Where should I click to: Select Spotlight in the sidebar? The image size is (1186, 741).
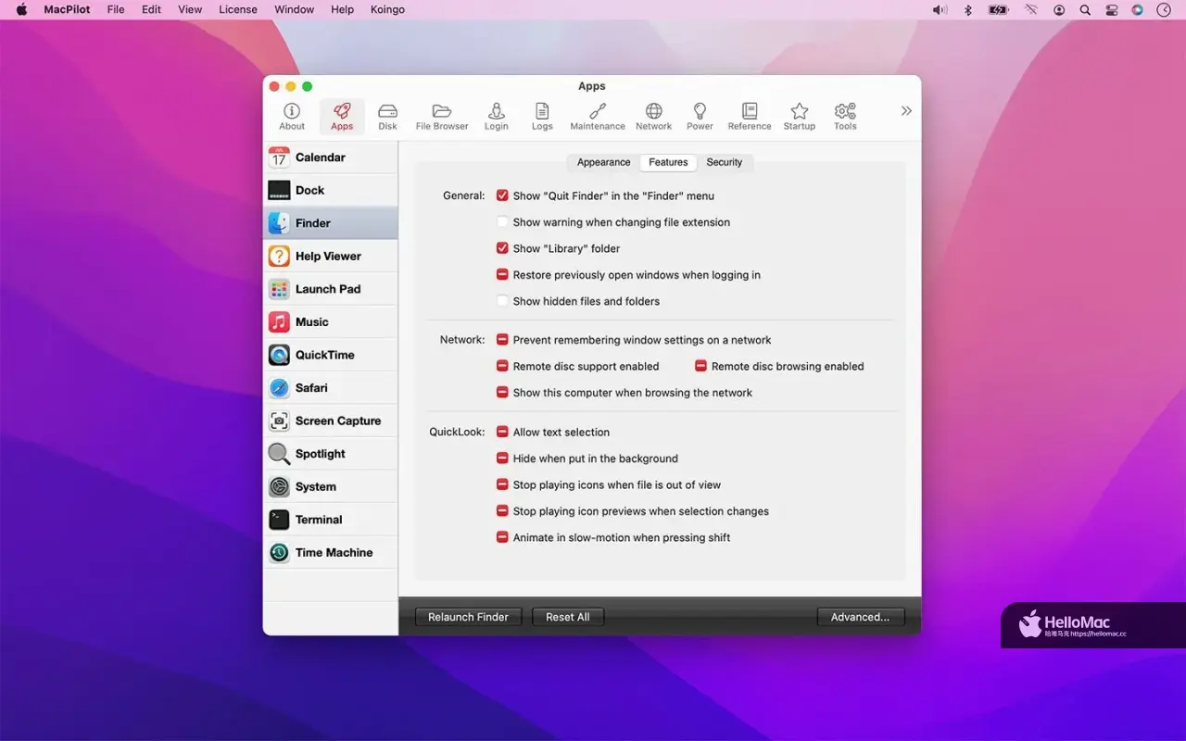pyautogui.click(x=331, y=453)
